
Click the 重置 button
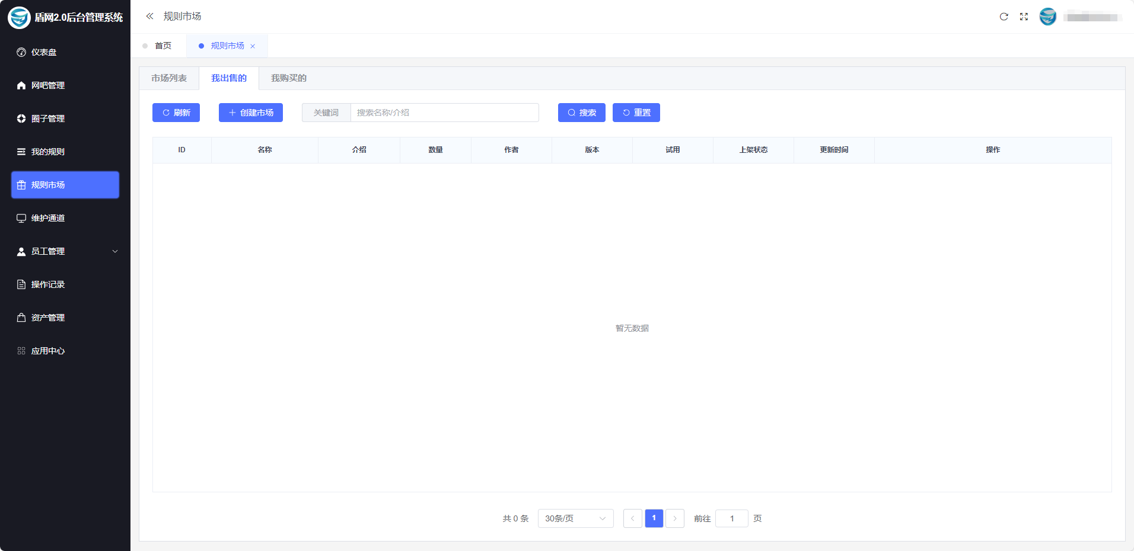636,113
